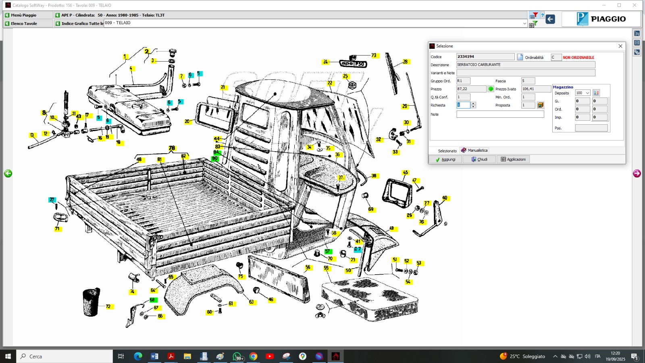Open the Deposito dropdown
The image size is (645, 363).
tap(587, 93)
